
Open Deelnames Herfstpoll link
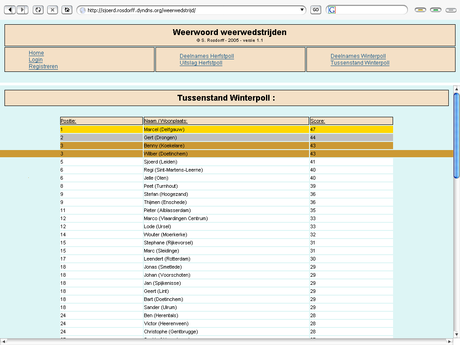(207, 56)
